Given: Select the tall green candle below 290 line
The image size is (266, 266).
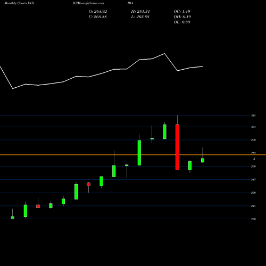Looking at the screenshot, I should click(139, 153).
